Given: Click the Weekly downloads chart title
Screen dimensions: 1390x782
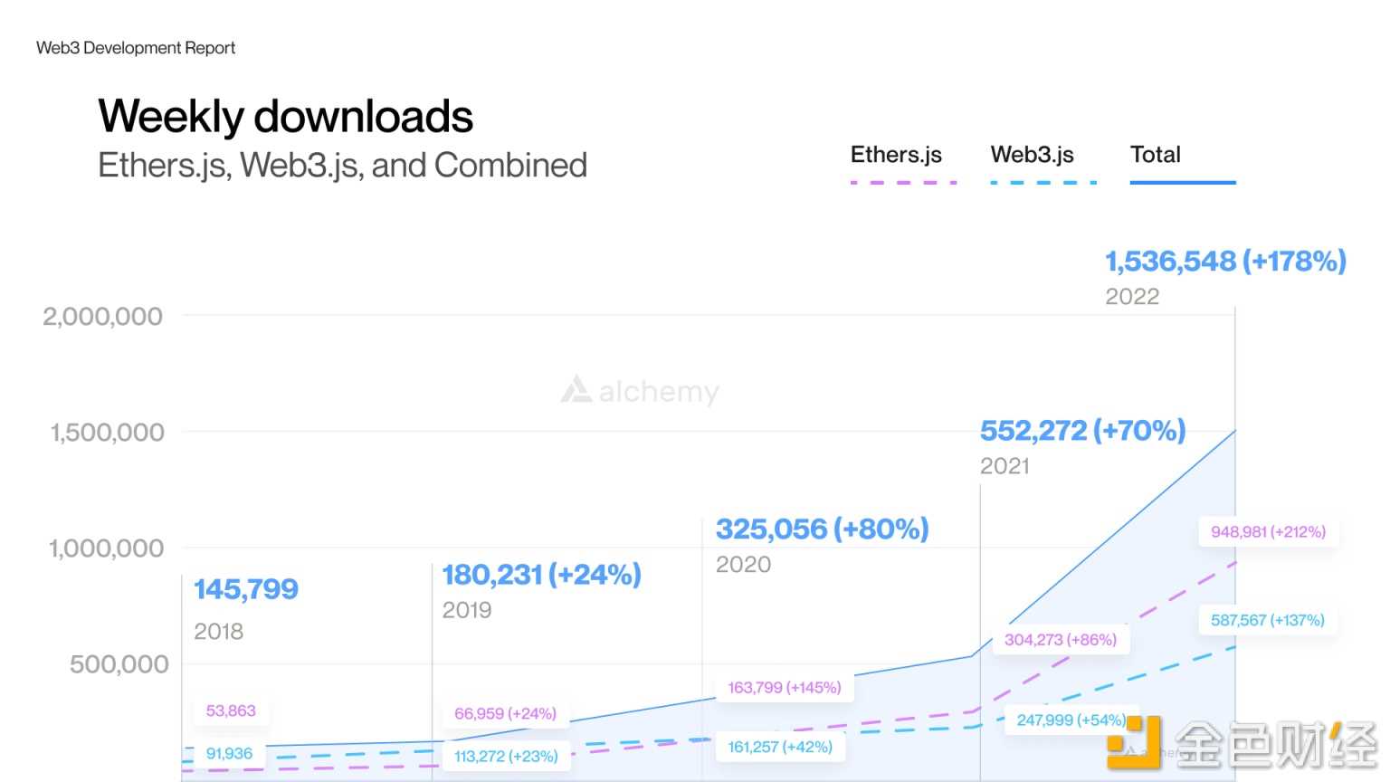Looking at the screenshot, I should (285, 117).
